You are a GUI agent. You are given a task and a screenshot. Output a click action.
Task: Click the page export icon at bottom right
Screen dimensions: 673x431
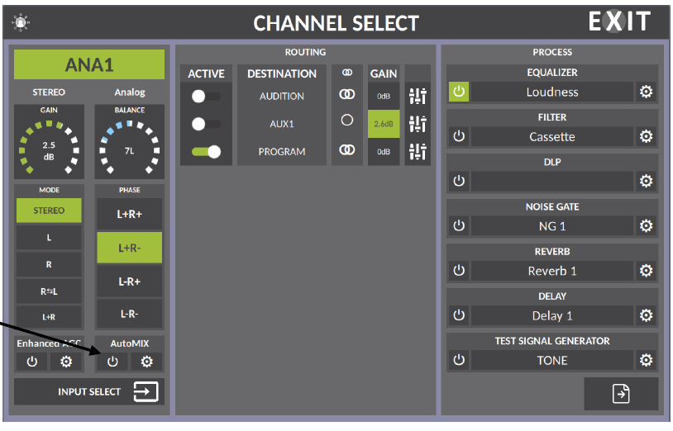[621, 395]
